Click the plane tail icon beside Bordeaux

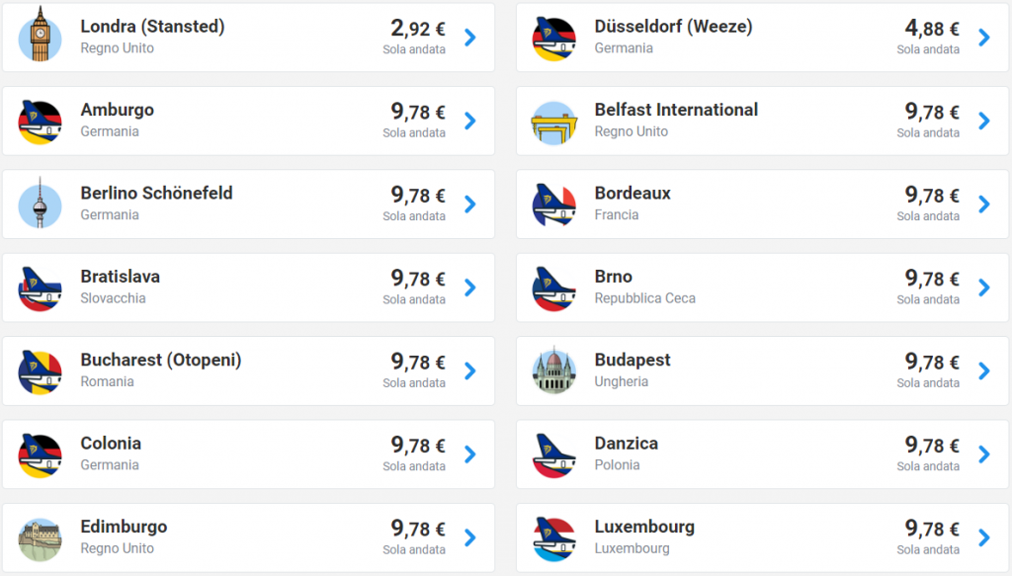tap(553, 205)
